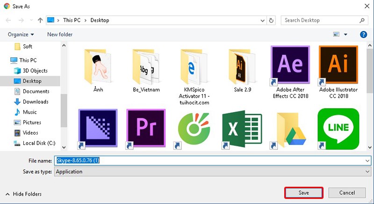
Task: Click the File name text field
Action: point(209,161)
